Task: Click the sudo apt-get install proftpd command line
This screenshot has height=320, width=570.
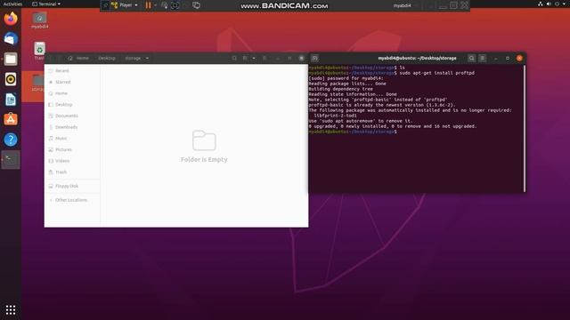Action: point(391,73)
